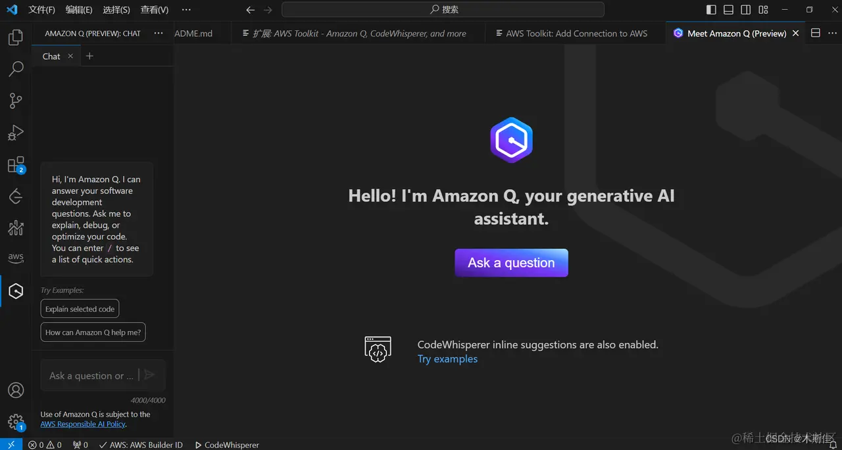Close the Chat tab
This screenshot has width=842, height=450.
70,56
